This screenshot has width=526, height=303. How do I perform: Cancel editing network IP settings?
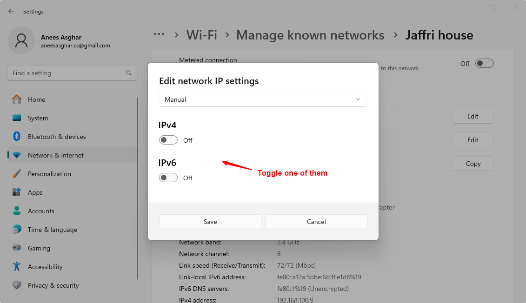coord(316,222)
